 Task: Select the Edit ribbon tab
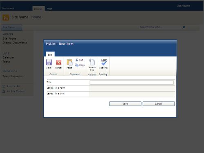coord(50,54)
